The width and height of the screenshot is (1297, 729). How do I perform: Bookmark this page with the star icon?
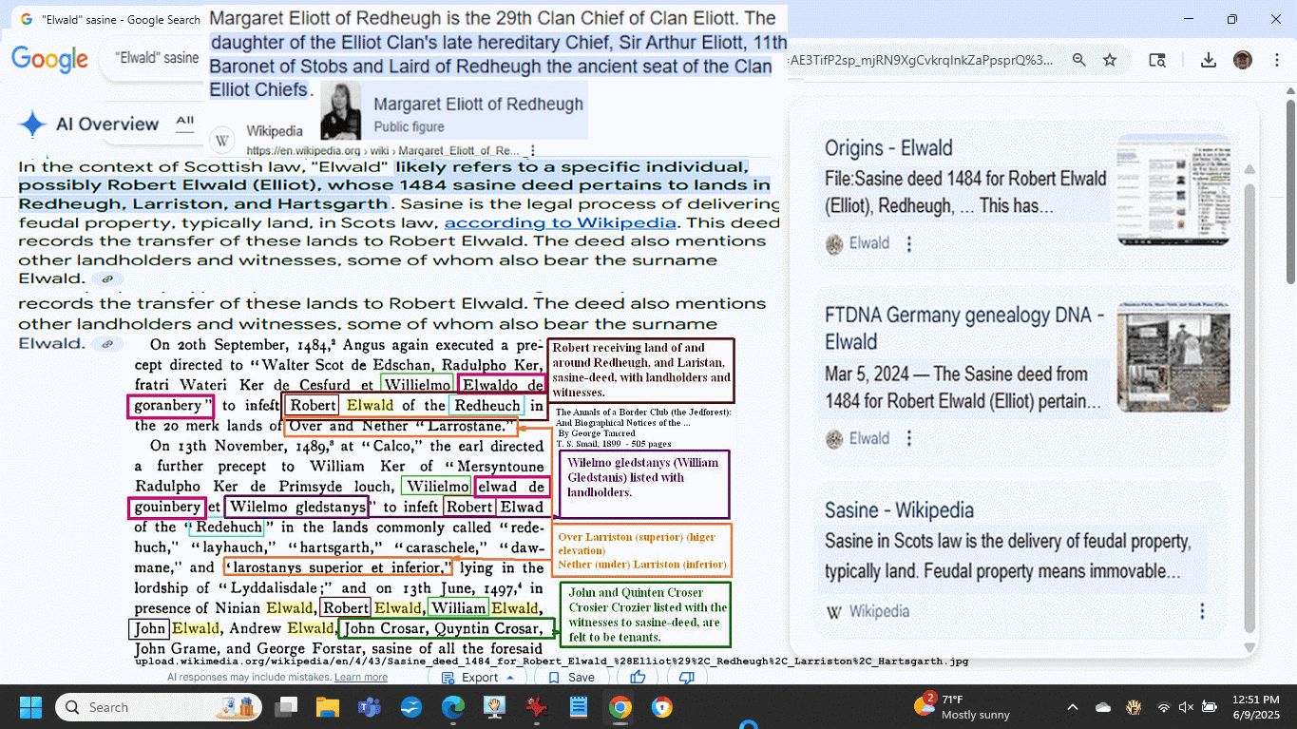[1110, 60]
